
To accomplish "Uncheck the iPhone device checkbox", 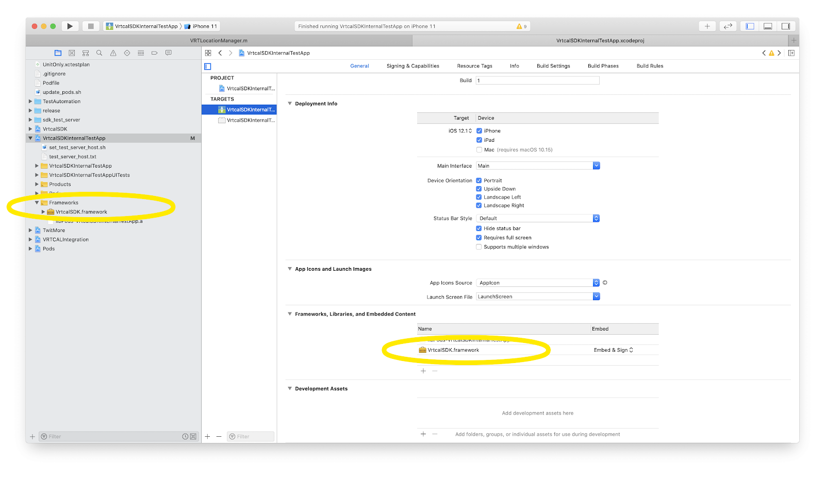I will [479, 131].
